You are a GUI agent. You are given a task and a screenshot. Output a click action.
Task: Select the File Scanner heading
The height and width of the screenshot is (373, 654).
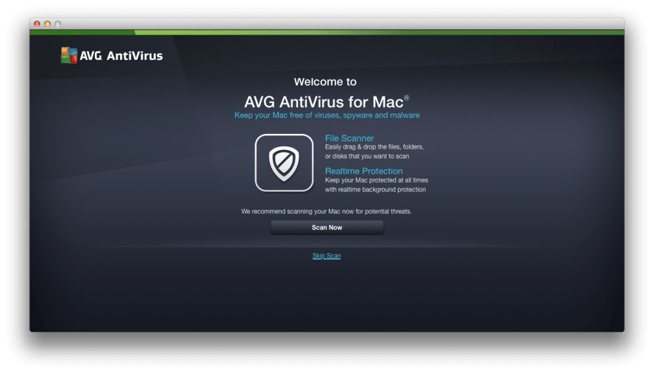pos(349,138)
